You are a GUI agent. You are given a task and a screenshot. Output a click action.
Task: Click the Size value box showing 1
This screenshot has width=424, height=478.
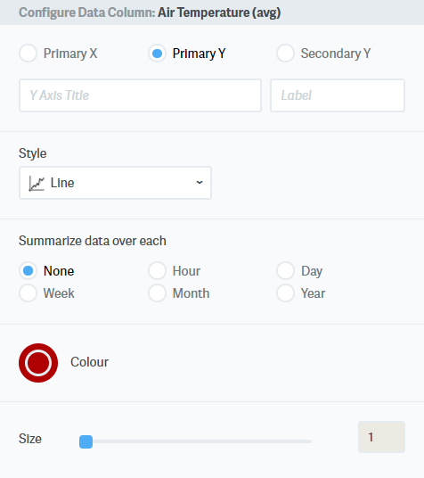381,437
